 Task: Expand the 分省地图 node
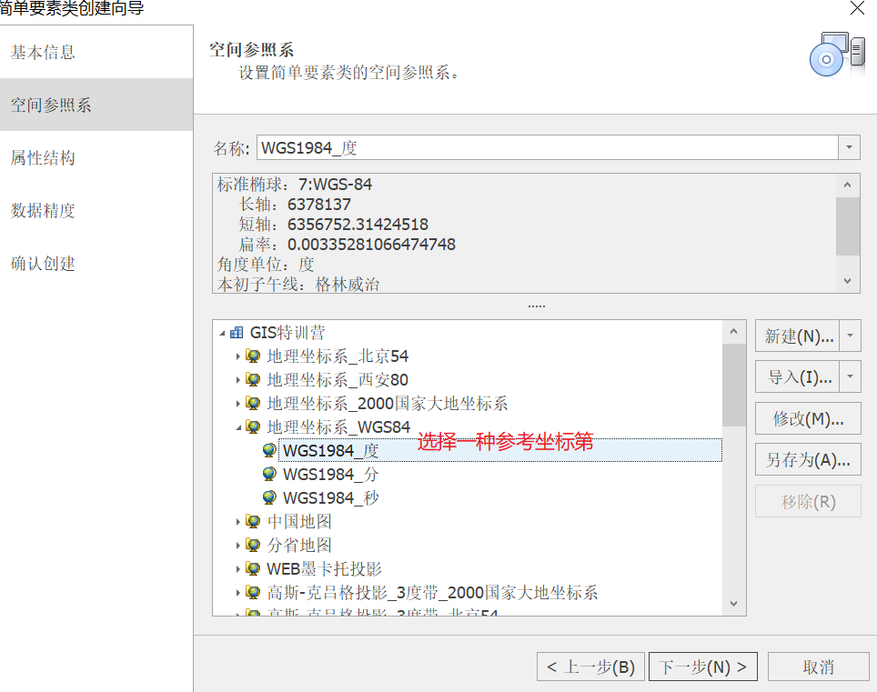click(237, 546)
